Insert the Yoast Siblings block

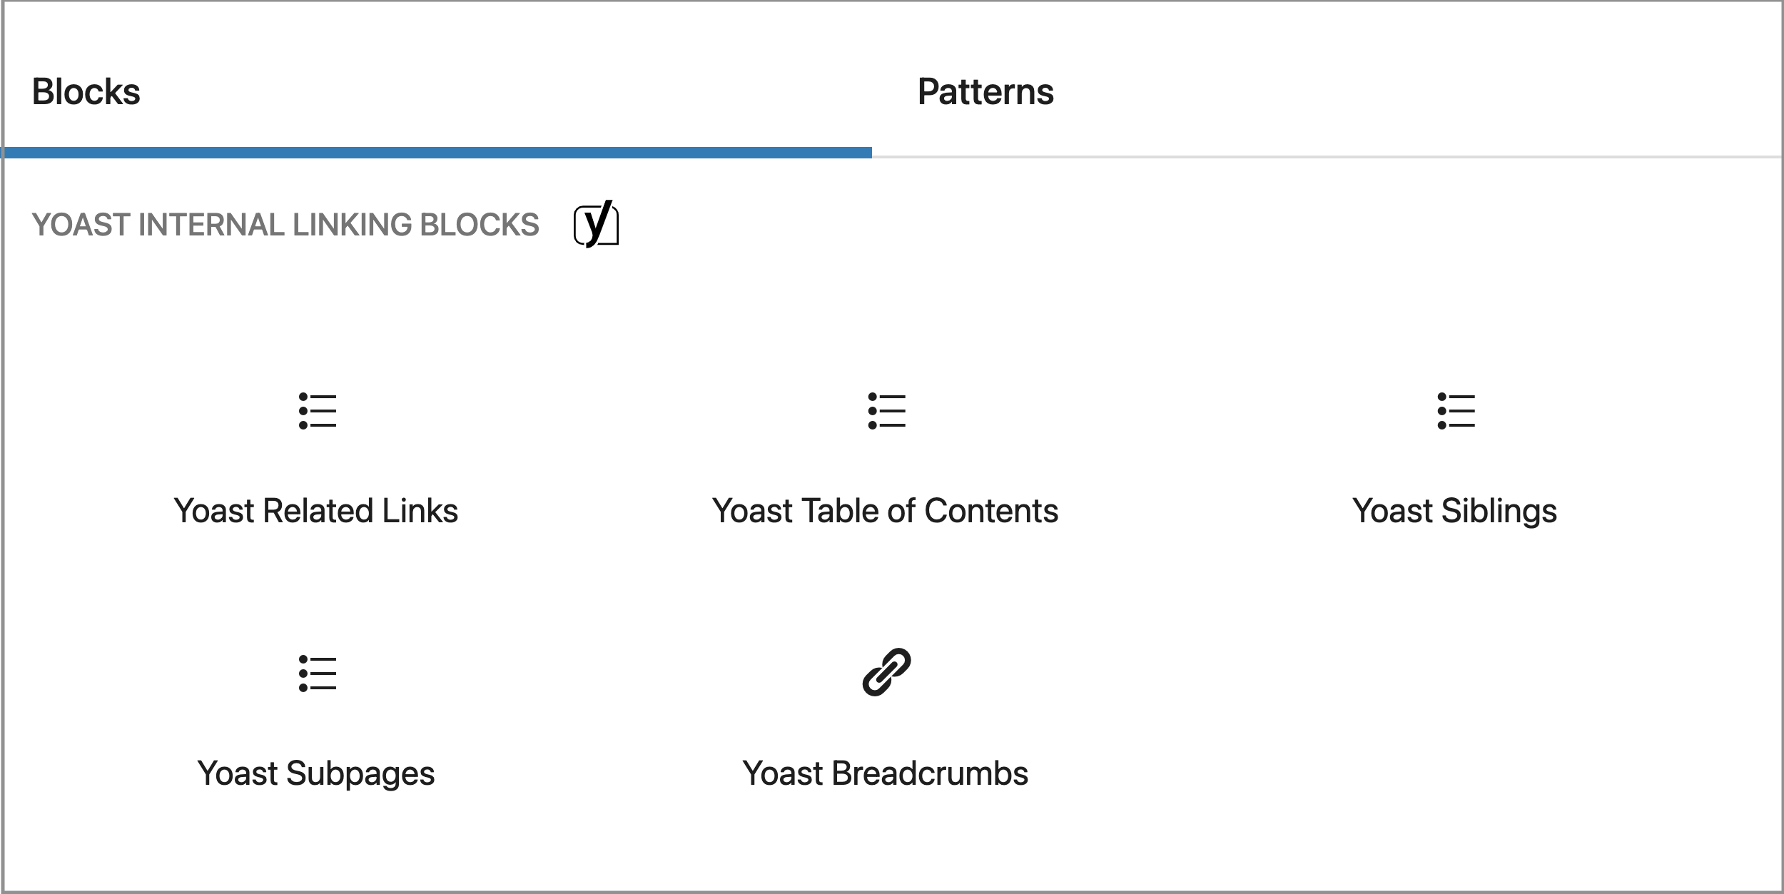1455,457
